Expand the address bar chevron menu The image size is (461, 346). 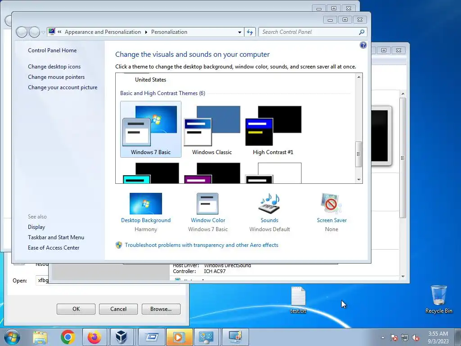pos(59,32)
